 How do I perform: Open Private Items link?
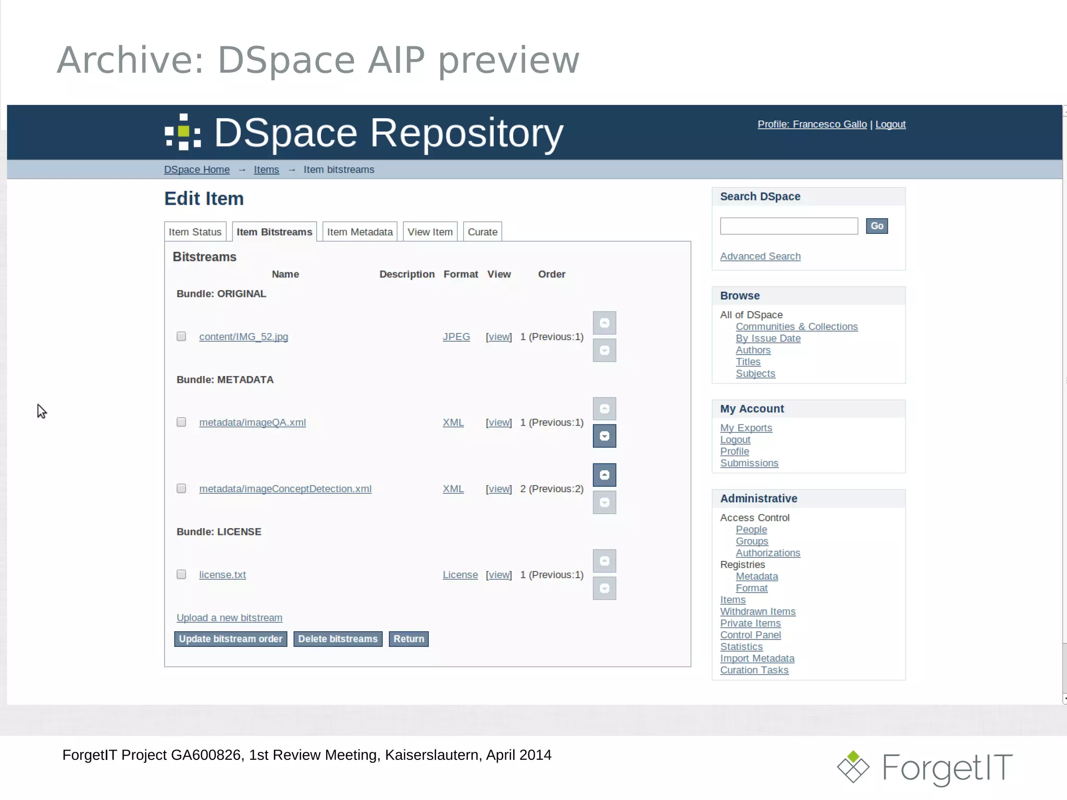[x=750, y=623]
